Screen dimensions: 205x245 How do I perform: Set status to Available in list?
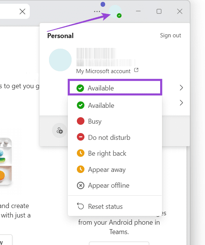115,106
